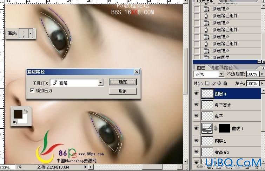
Task: Hide the 图层 4 layer
Action: tap(197, 93)
